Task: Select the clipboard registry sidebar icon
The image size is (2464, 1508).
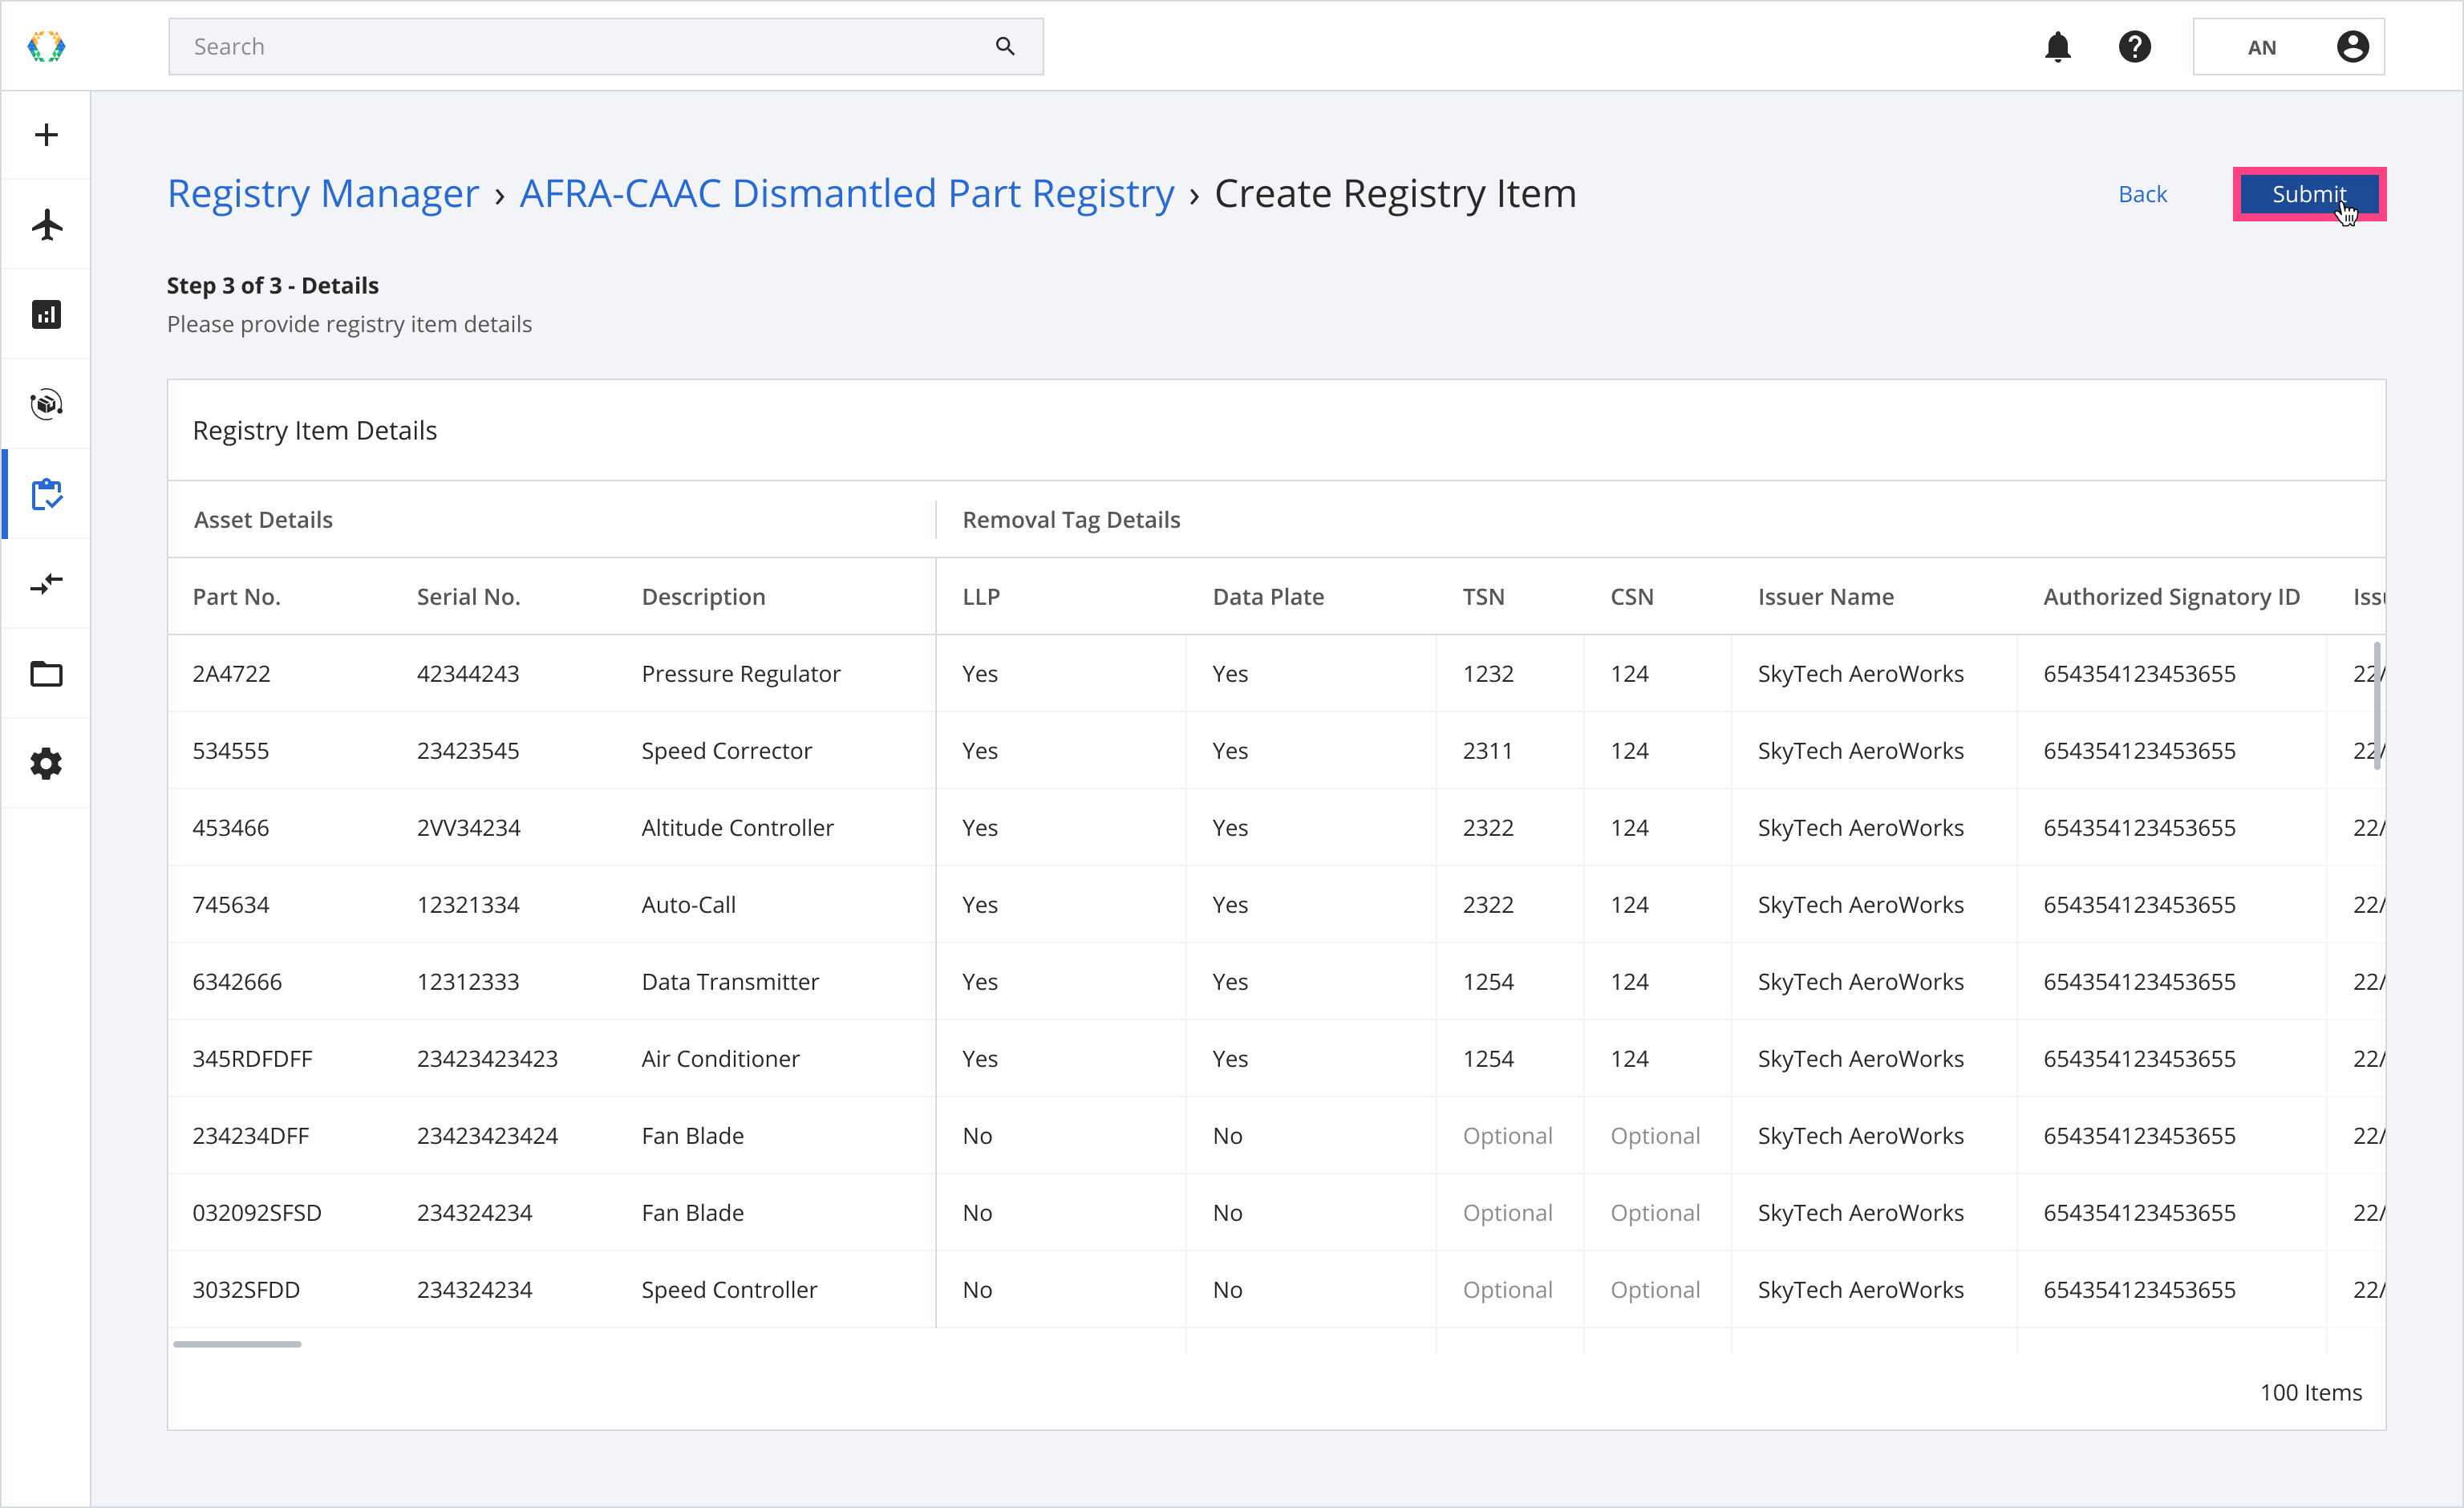Action: pos(46,494)
